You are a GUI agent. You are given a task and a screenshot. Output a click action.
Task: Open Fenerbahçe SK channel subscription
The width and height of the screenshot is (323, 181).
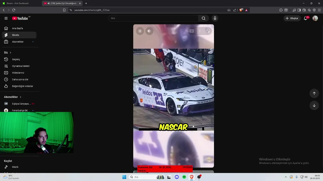click(x=19, y=110)
